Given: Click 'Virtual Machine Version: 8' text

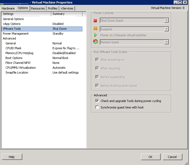Looking at the screenshot, I should click(168, 8).
